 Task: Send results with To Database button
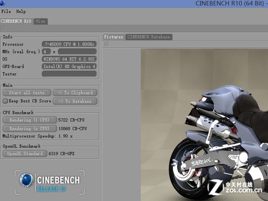click(x=75, y=101)
